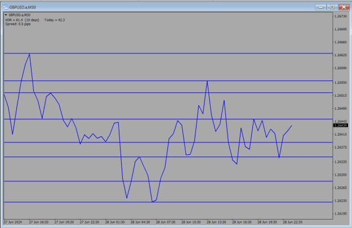
Task: Click price scale value 1.26265
Action: [x=341, y=188]
